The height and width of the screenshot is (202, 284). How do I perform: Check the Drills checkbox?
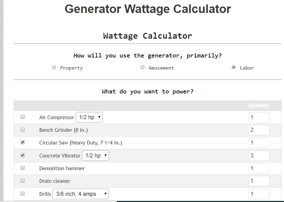(23, 194)
